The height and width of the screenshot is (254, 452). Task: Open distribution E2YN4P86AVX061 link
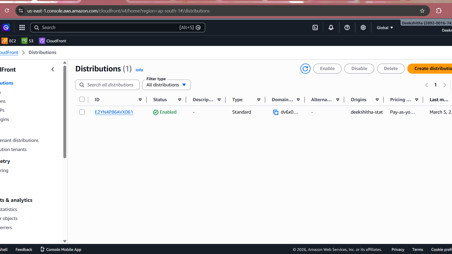tap(114, 112)
